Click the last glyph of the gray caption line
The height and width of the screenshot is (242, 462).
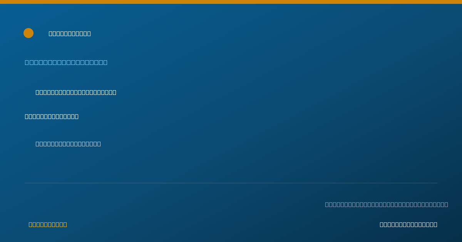pos(446,204)
